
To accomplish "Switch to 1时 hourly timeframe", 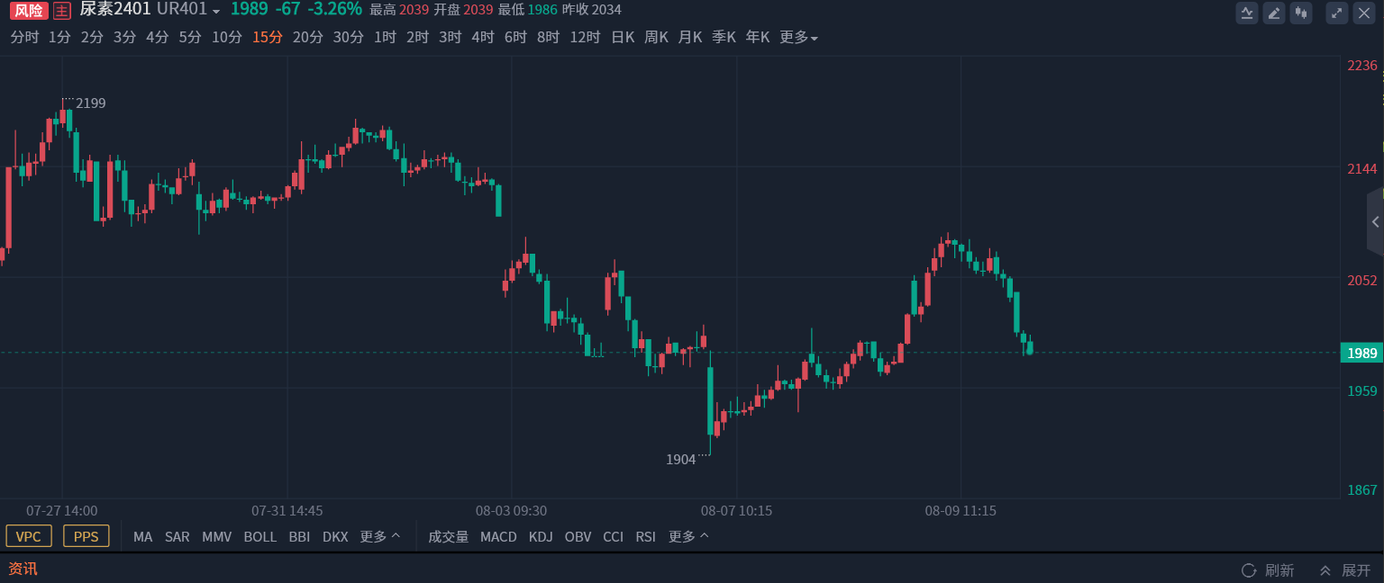I will point(385,38).
